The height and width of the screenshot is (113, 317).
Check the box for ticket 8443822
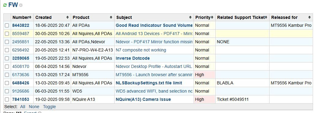click(x=7, y=26)
